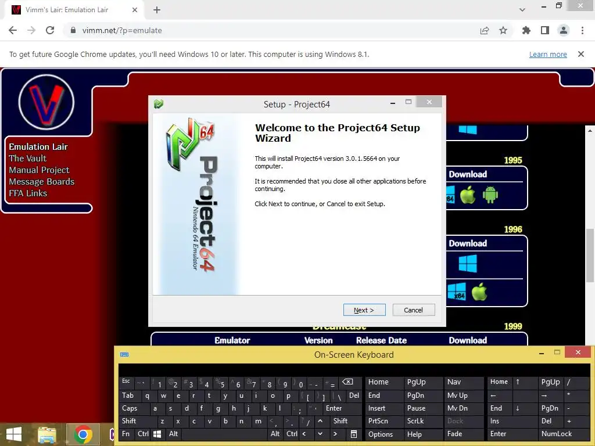Tap main Enter key on On-Screen Keyboard

coord(342,408)
